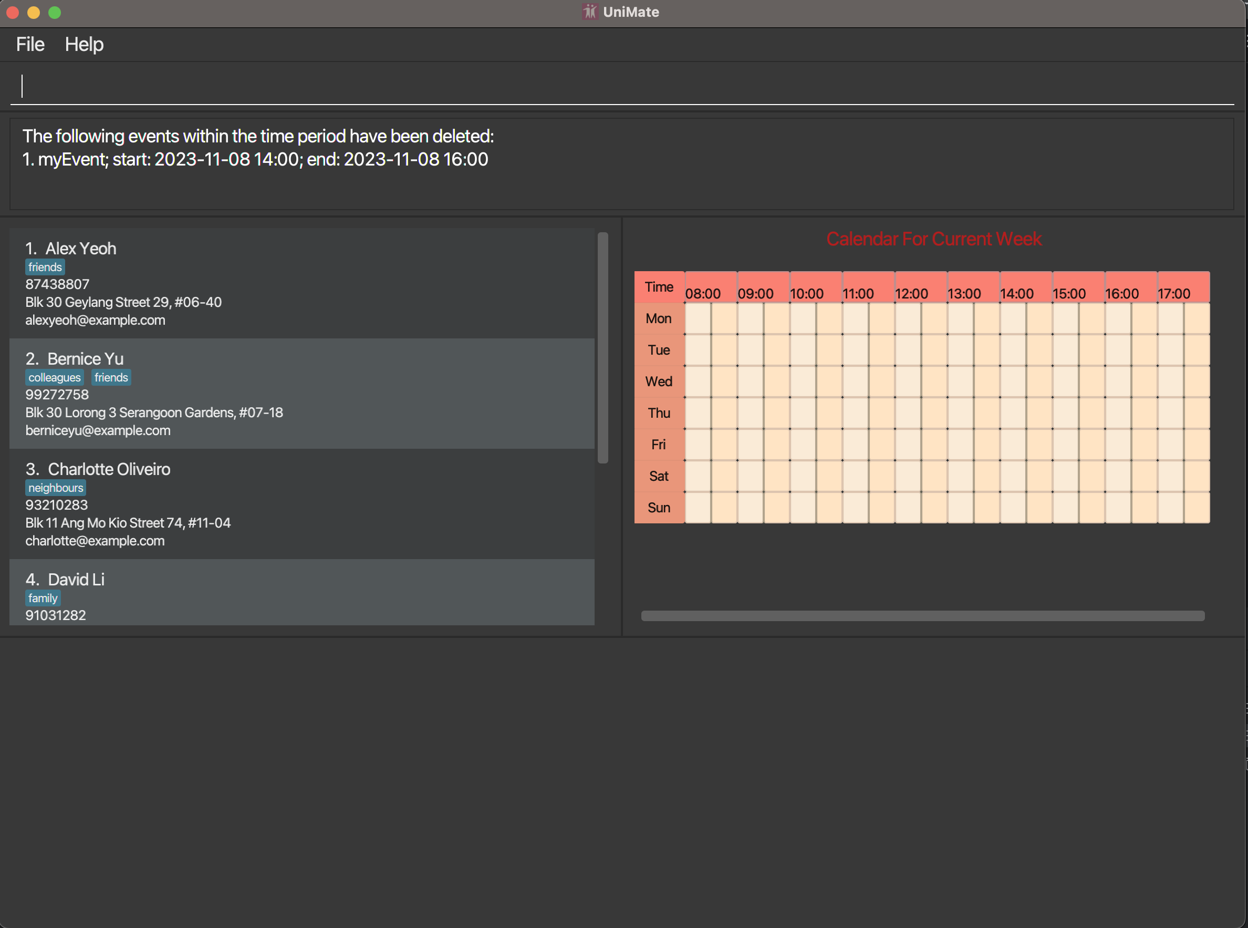Click address Blk 30 Geylang Street 29

[123, 302]
